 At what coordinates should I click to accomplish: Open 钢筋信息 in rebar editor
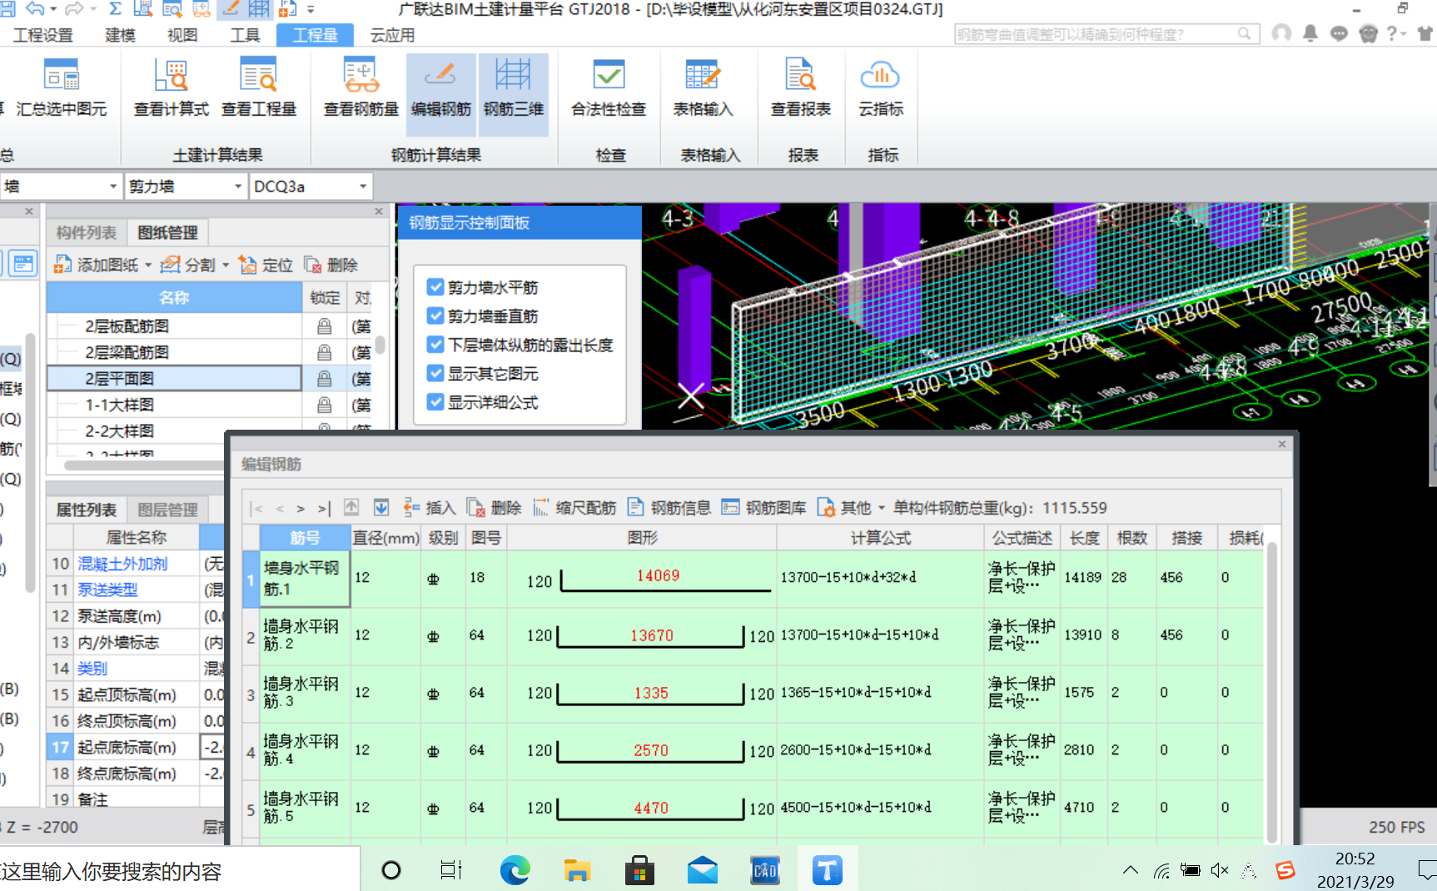pos(669,508)
